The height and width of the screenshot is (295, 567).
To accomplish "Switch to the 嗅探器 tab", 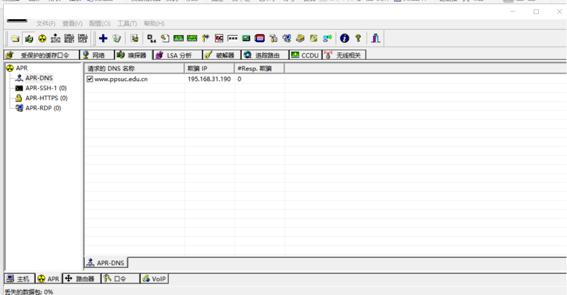I will (x=133, y=55).
